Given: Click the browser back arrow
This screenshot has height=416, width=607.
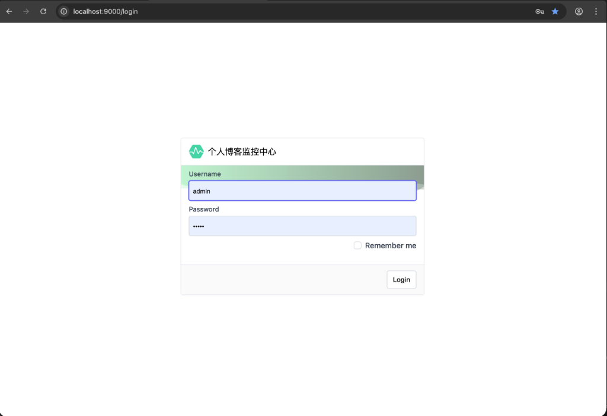Looking at the screenshot, I should [9, 11].
